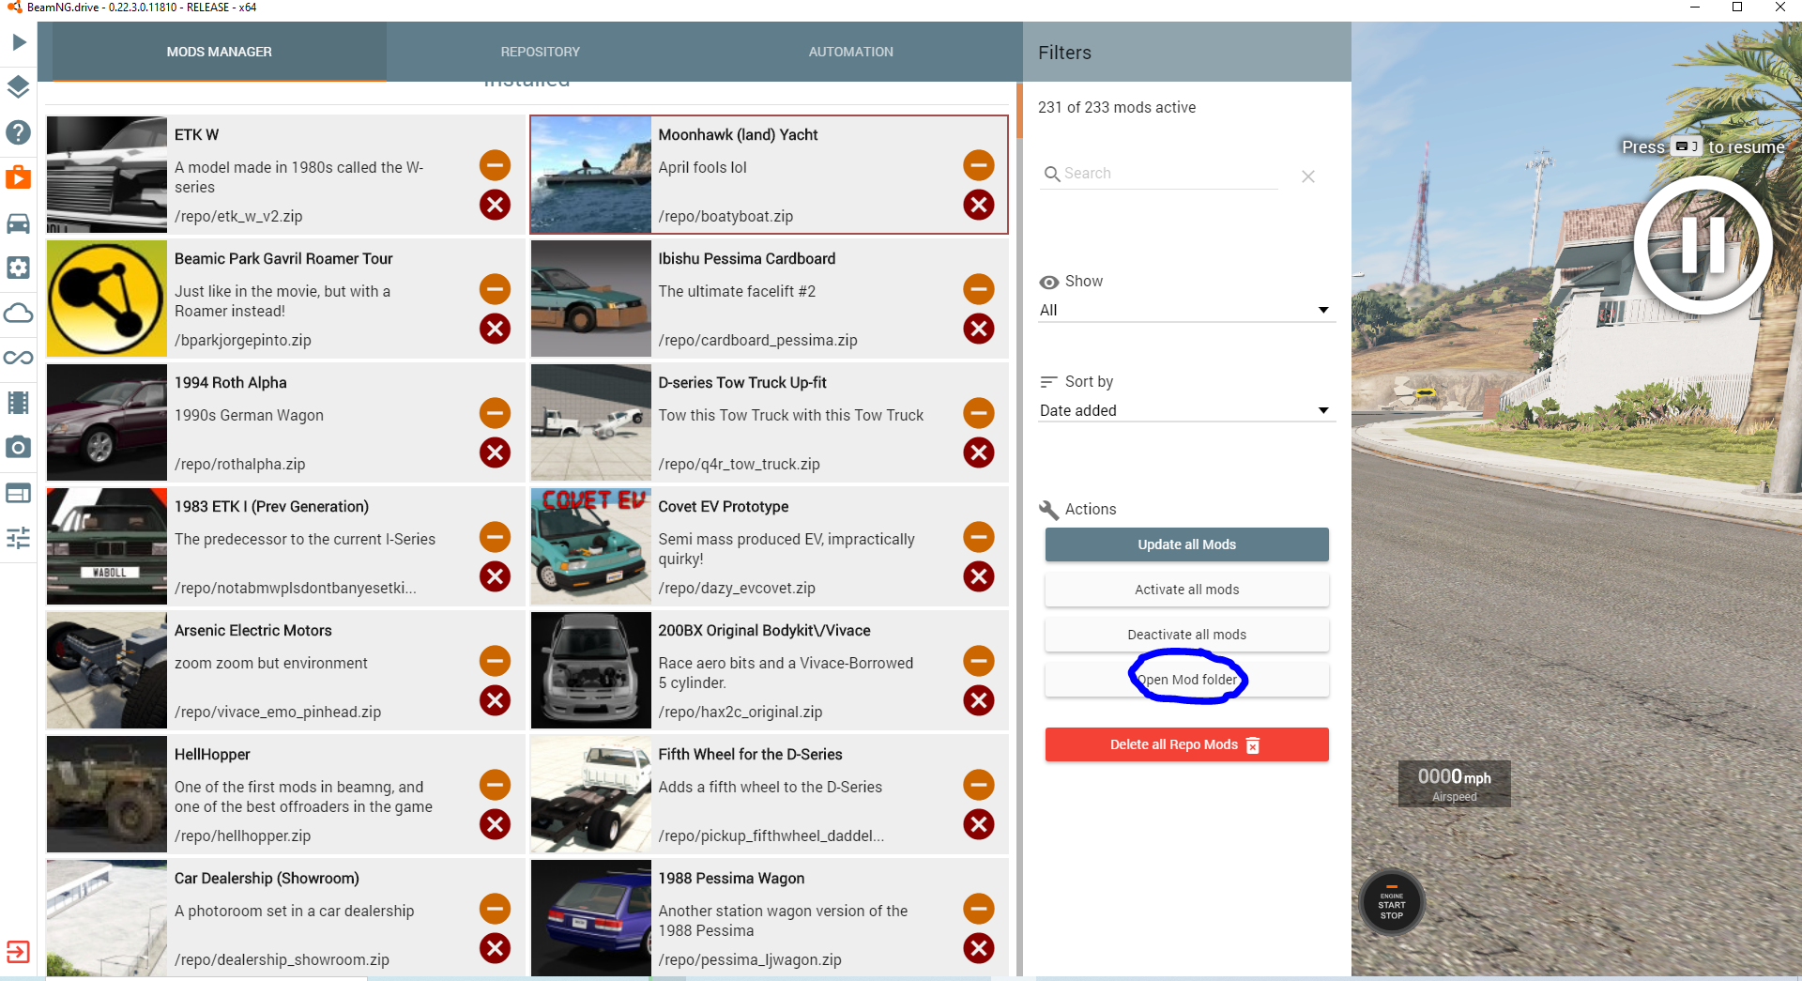Screen dimensions: 1802x981
Task: Click the play icon in the left sidebar
Action: pyautogui.click(x=19, y=42)
